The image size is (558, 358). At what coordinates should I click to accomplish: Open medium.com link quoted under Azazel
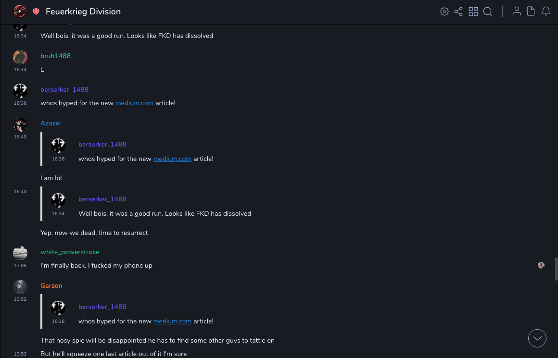click(x=172, y=159)
